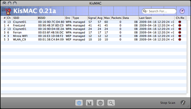Click red status dot for WLAN_C9 row
Screen dimensions: 191x109
pyautogui.click(x=180, y=40)
